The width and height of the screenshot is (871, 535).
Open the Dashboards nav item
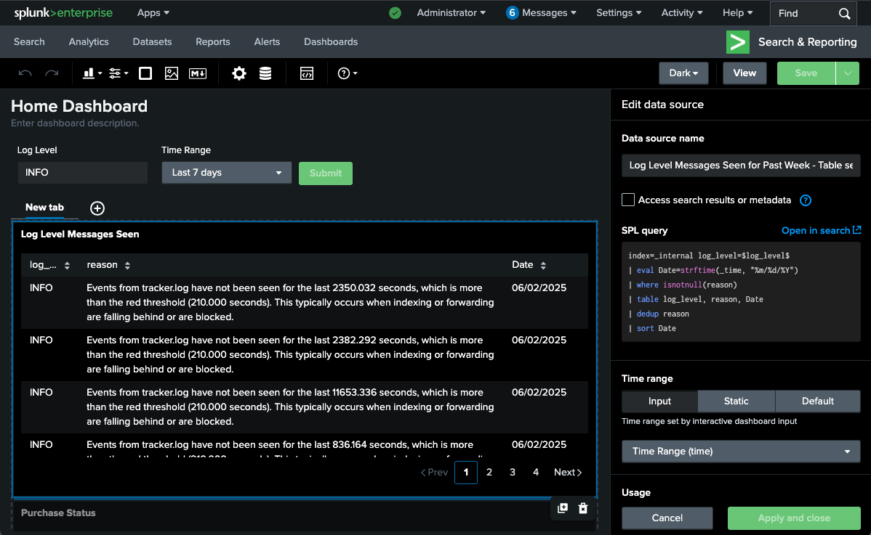331,41
